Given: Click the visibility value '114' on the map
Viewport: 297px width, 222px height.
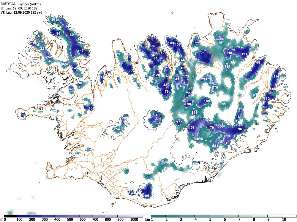Looking at the screenshot, I should point(276,76).
